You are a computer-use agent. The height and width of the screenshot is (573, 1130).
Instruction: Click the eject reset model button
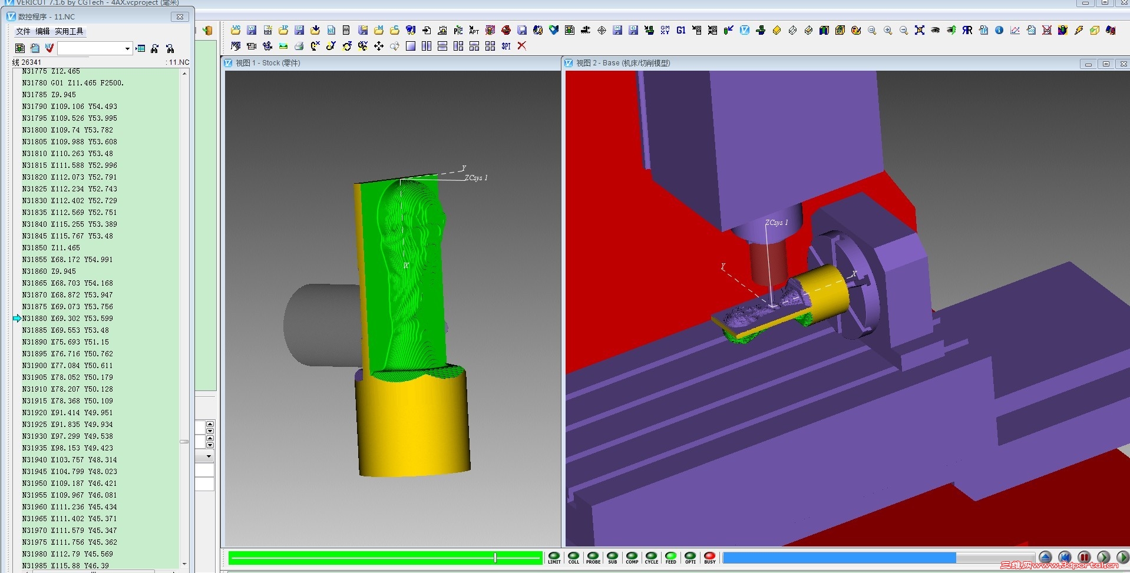tap(1045, 557)
